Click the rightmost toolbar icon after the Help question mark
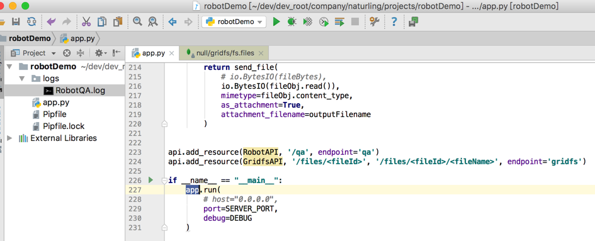The height and width of the screenshot is (241, 595). click(x=414, y=21)
